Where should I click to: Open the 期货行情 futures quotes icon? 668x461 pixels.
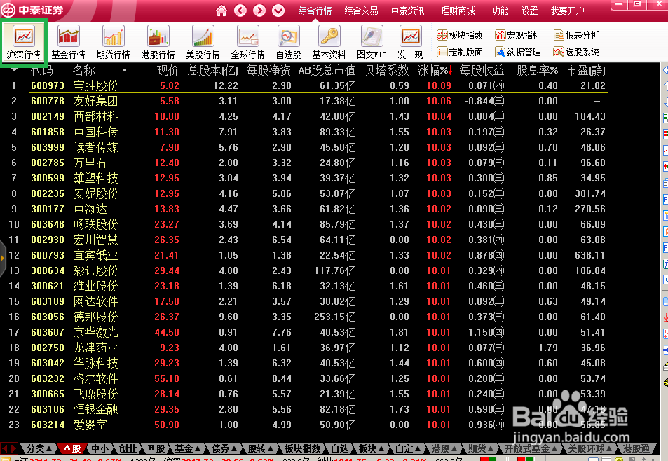[x=113, y=42]
